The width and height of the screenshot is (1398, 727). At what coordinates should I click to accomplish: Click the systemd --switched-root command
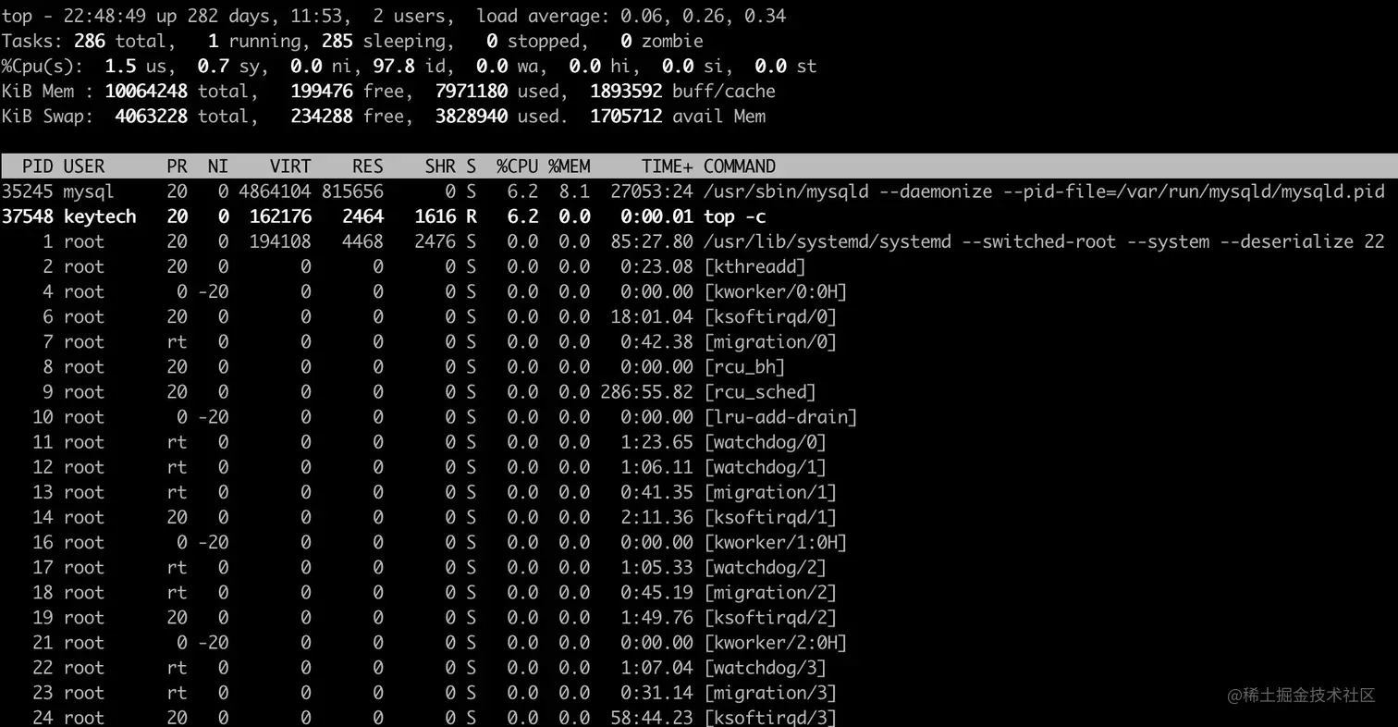1044,241
